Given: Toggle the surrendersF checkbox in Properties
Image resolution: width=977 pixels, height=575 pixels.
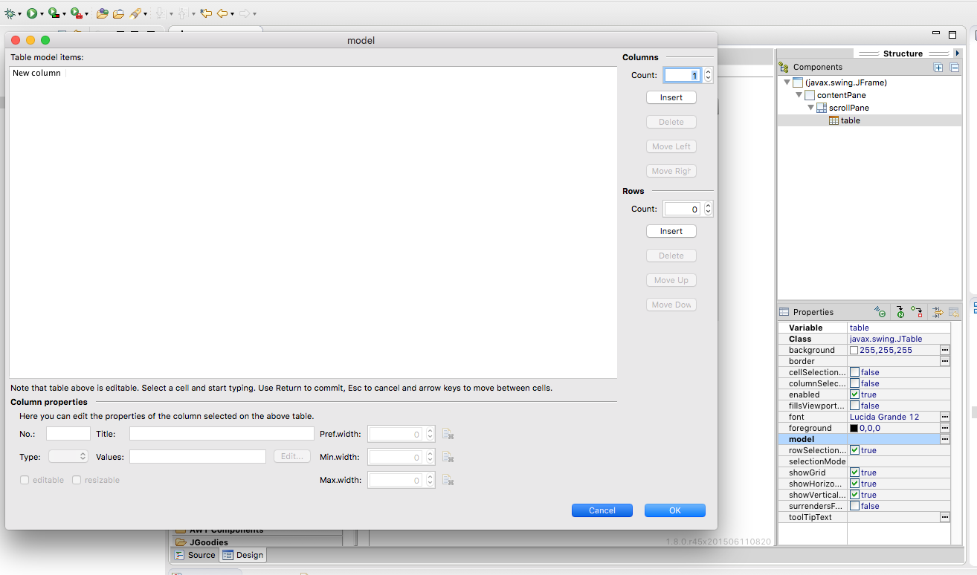Looking at the screenshot, I should click(x=854, y=506).
